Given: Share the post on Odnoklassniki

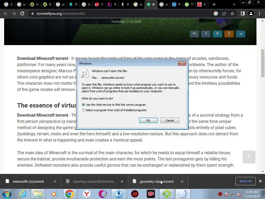Looking at the screenshot, I should coord(229,34).
